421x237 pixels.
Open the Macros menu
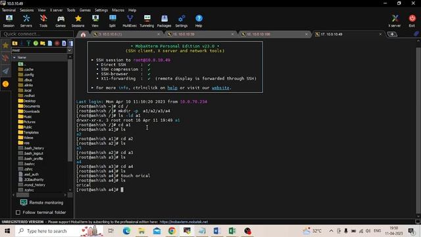[118, 10]
